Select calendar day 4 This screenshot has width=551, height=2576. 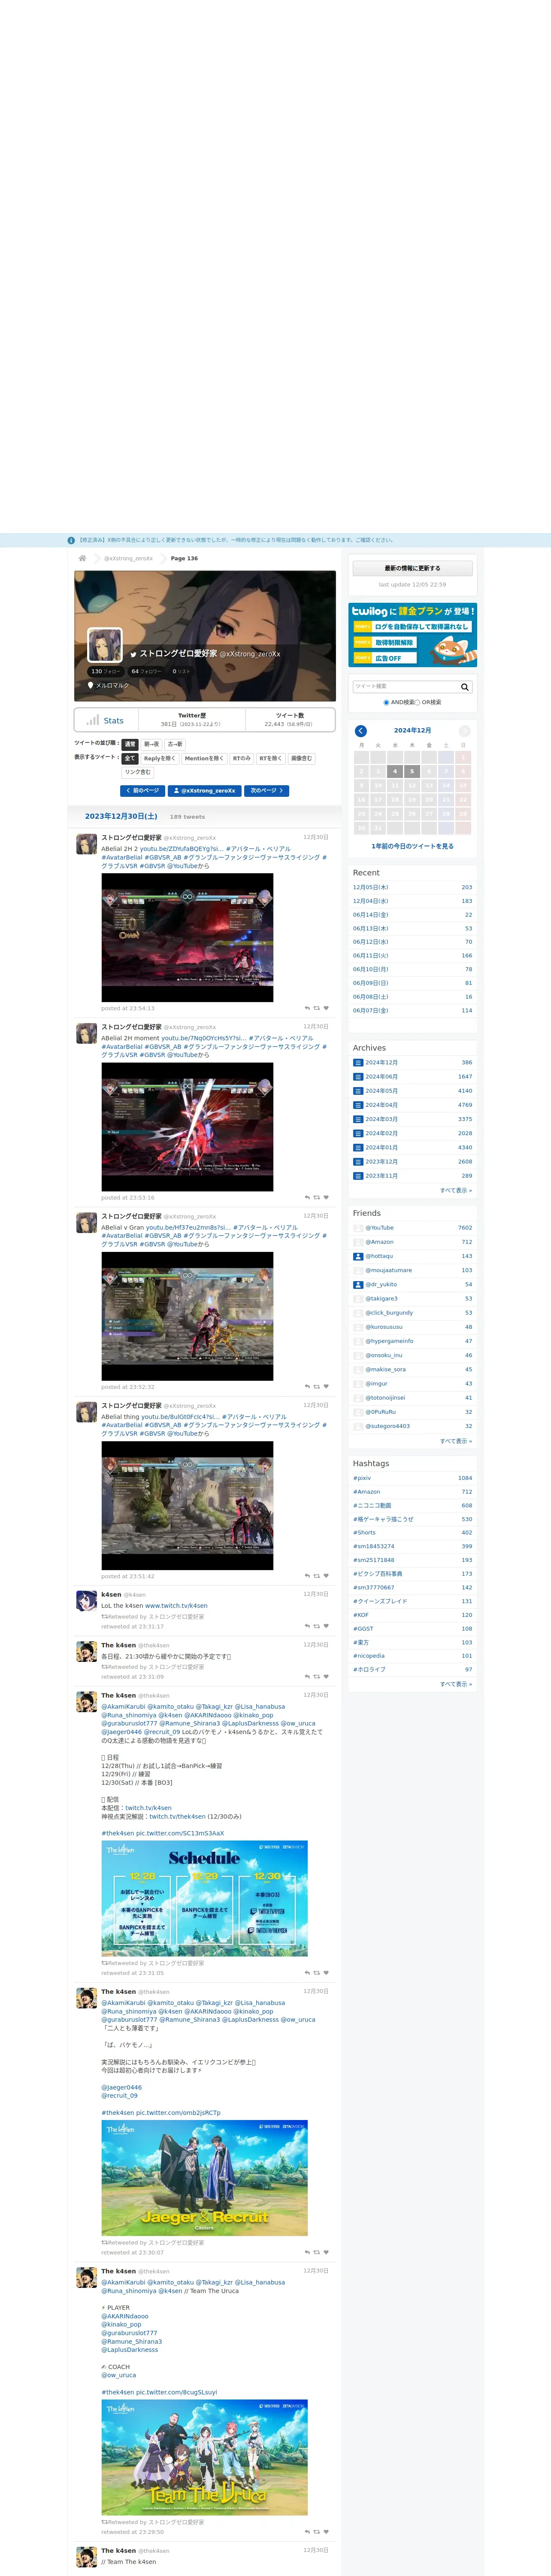(395, 771)
